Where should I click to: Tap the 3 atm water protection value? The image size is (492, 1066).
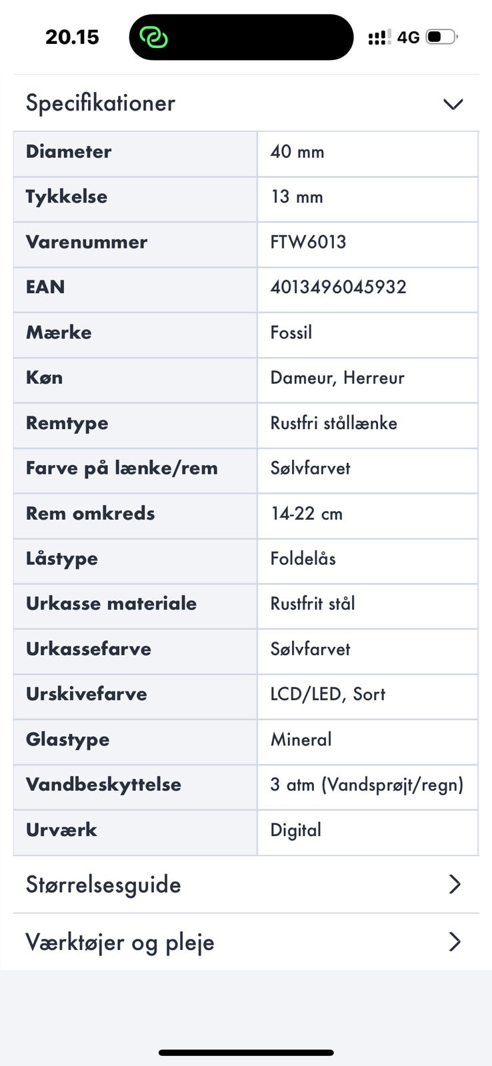tap(367, 785)
